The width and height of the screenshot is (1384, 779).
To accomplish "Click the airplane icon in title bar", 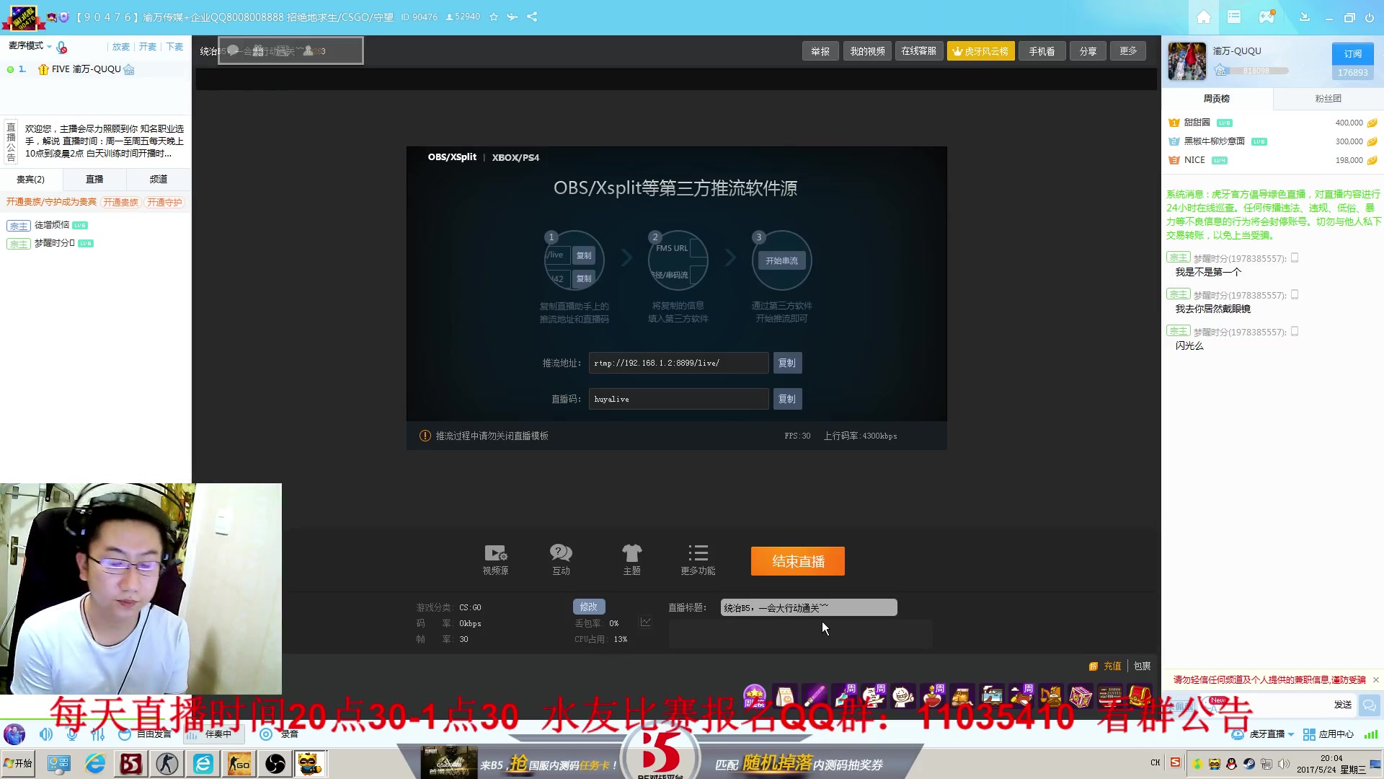I will (513, 17).
